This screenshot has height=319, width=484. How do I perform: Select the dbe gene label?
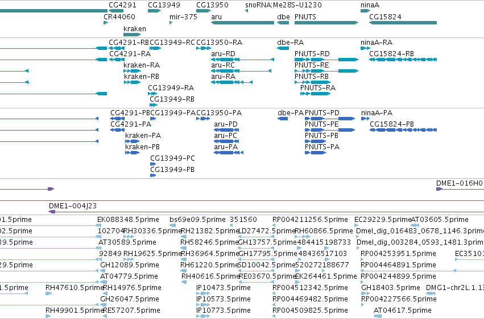click(x=283, y=16)
